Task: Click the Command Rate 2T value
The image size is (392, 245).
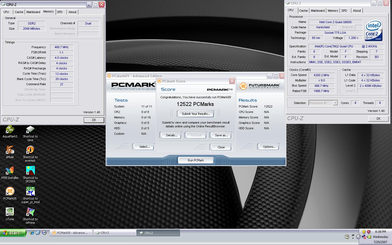Action: (62, 84)
